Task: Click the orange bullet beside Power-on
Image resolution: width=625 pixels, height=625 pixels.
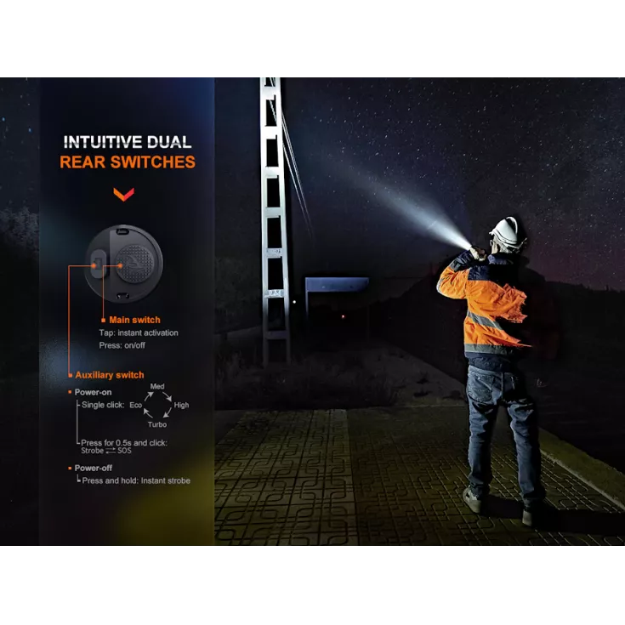Action: pos(70,392)
